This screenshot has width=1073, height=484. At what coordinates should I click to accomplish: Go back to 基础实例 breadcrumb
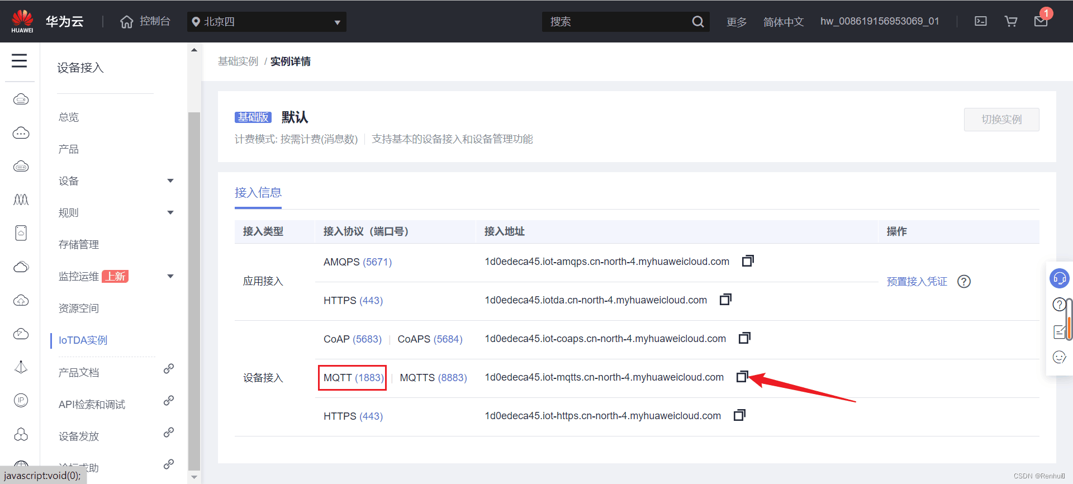click(x=238, y=61)
